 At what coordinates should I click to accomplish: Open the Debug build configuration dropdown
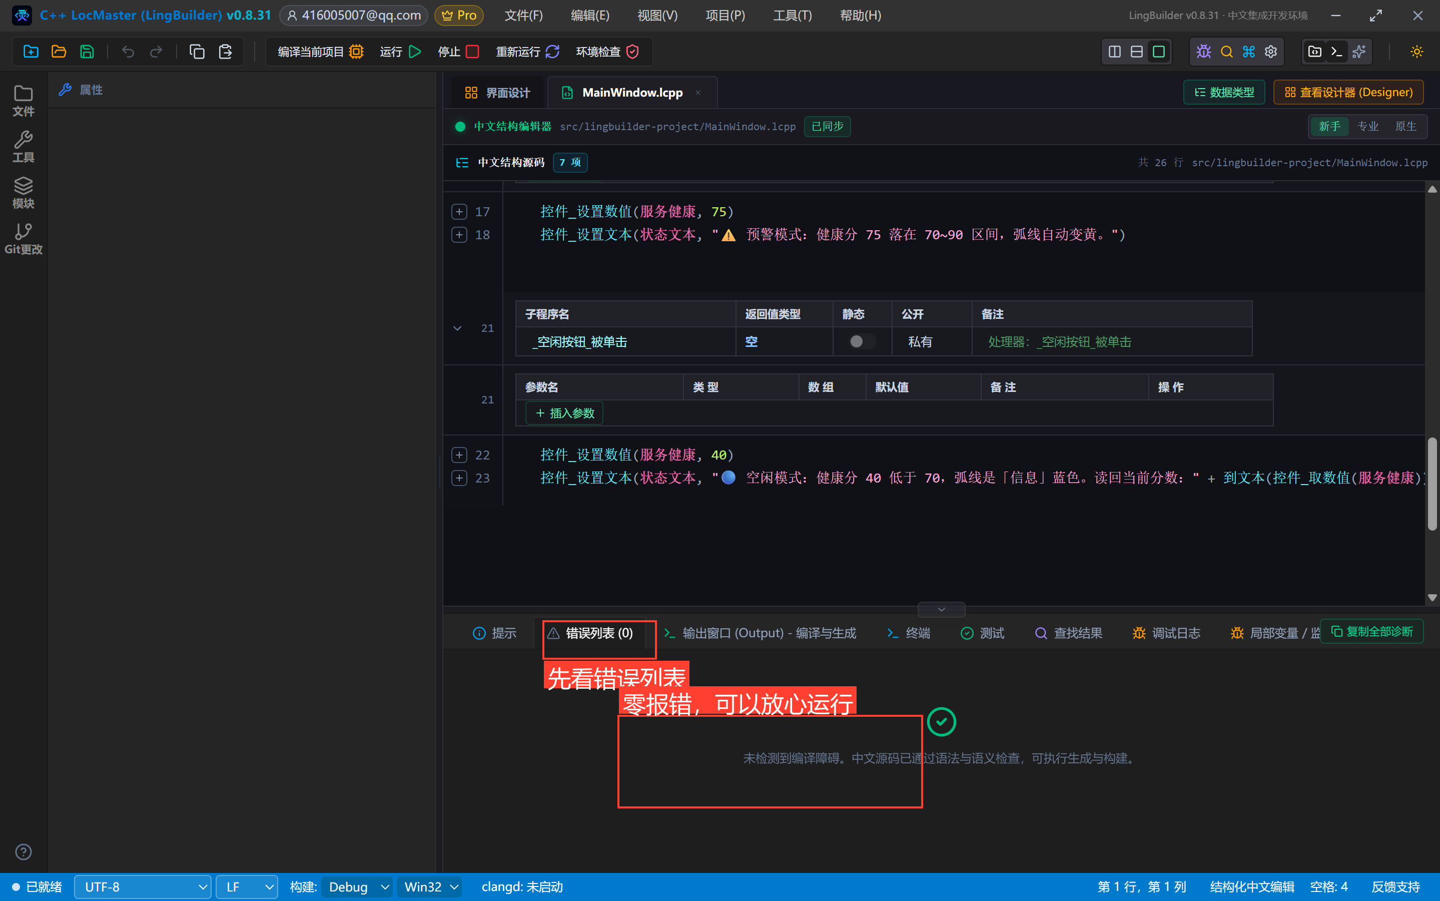[x=357, y=886]
